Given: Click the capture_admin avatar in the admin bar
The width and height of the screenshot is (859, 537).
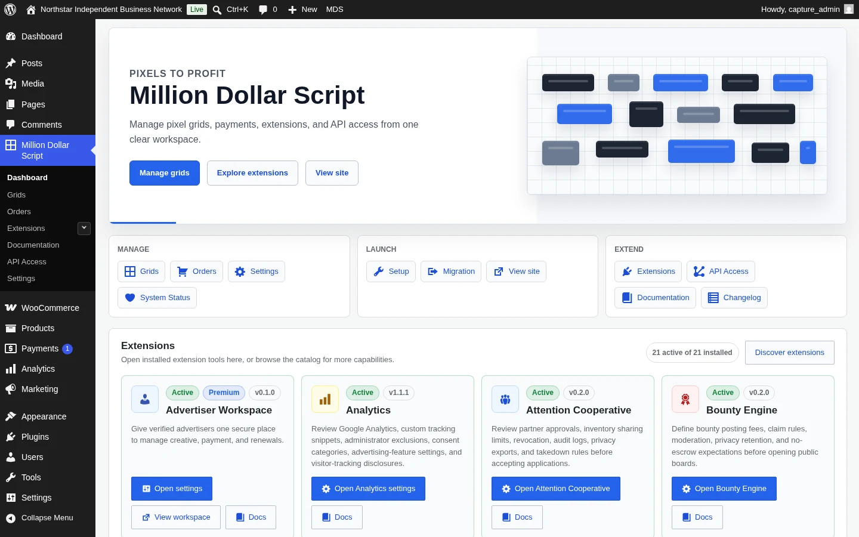Looking at the screenshot, I should point(849,10).
